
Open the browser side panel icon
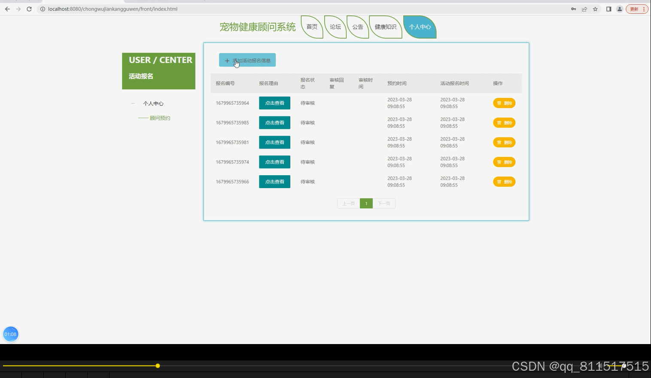click(608, 9)
